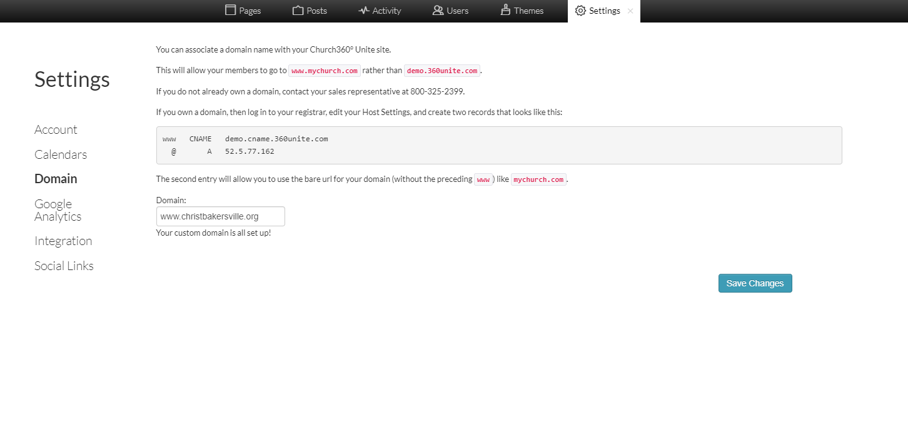Click the demo.360unite.com code snippet
Image resolution: width=908 pixels, height=422 pixels.
click(442, 71)
